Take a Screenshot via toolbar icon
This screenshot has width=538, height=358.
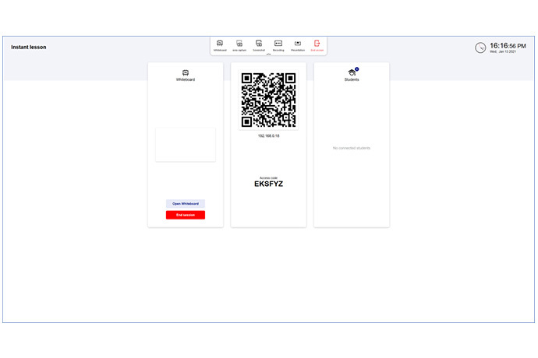[259, 45]
